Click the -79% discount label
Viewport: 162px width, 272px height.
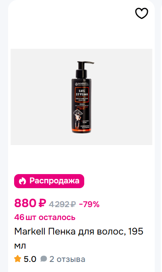point(89,204)
